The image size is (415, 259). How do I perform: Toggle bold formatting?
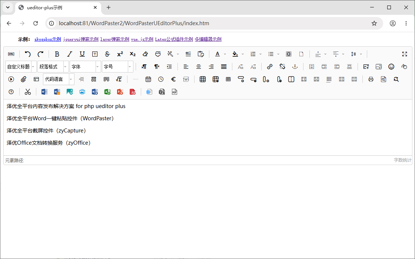(x=57, y=54)
